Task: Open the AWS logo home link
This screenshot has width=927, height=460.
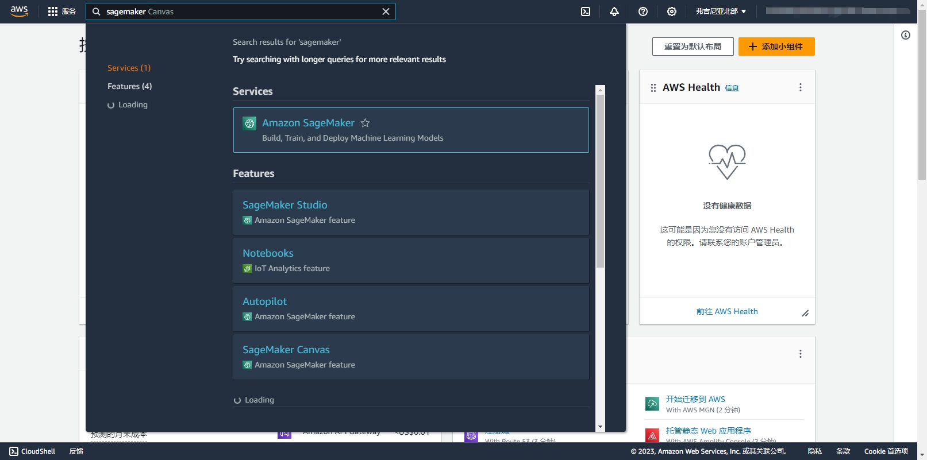Action: [x=20, y=11]
